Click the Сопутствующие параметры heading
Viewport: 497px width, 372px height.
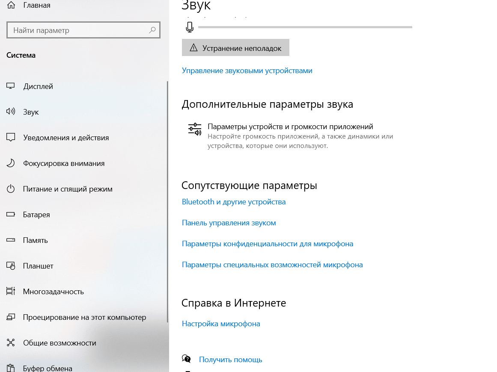[x=249, y=185]
